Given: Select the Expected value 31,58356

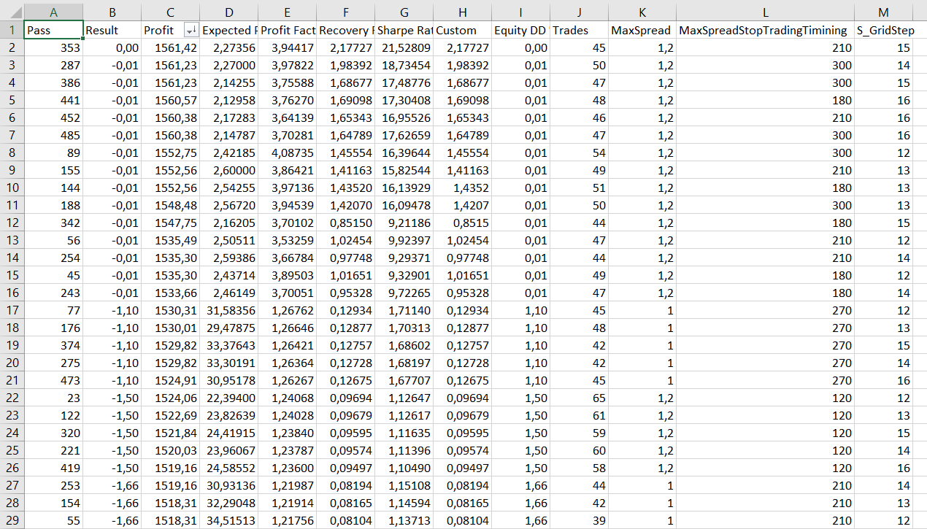Looking at the screenshot, I should point(228,310).
